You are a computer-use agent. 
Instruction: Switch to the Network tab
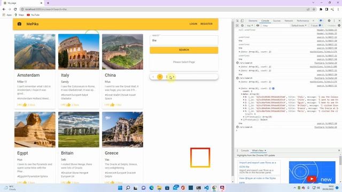tap(289, 21)
